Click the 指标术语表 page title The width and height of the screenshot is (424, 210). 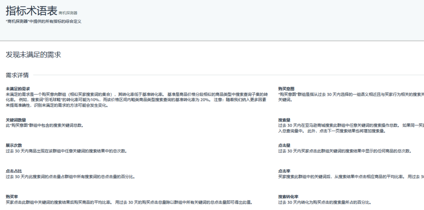[x=31, y=11]
